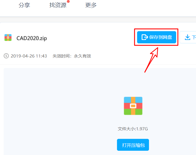Click the CAD2020.zip file name

click(x=32, y=38)
